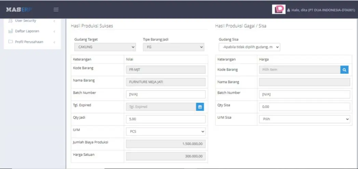
Task: Click the Halo, dita user account link
Action: (x=323, y=10)
